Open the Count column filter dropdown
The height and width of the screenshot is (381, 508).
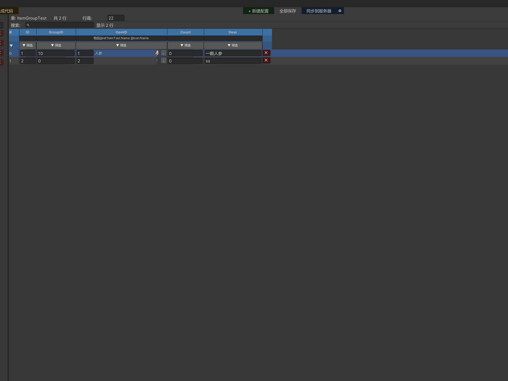(185, 45)
